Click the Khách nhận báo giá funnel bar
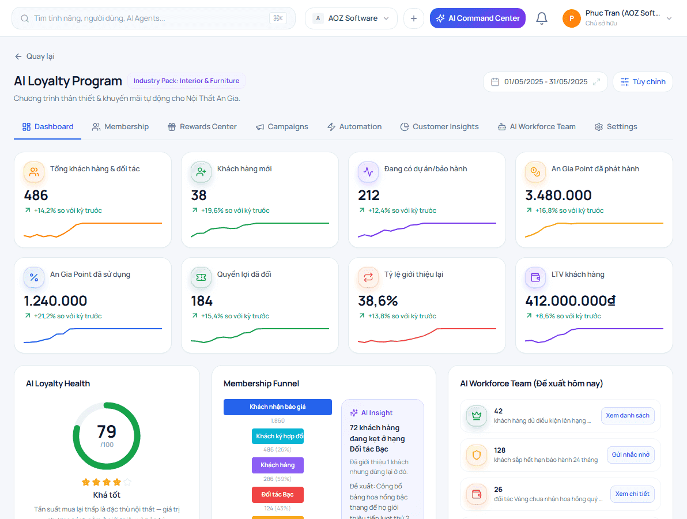687x519 pixels. point(278,407)
